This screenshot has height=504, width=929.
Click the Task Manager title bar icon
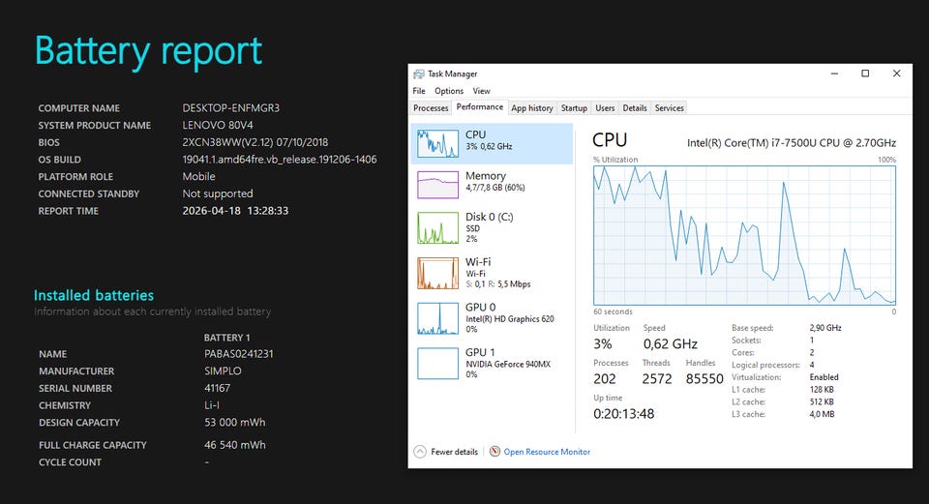point(418,74)
